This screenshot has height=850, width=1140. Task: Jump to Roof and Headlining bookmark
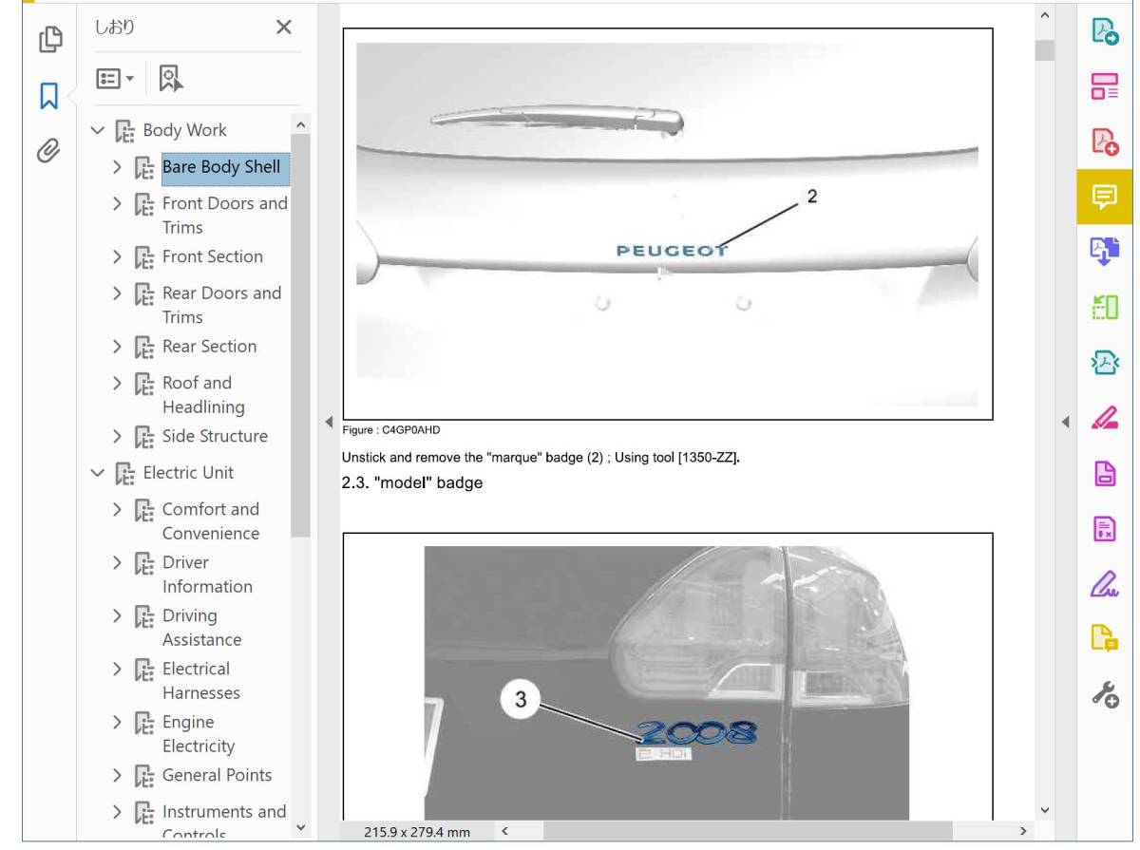pyautogui.click(x=203, y=394)
